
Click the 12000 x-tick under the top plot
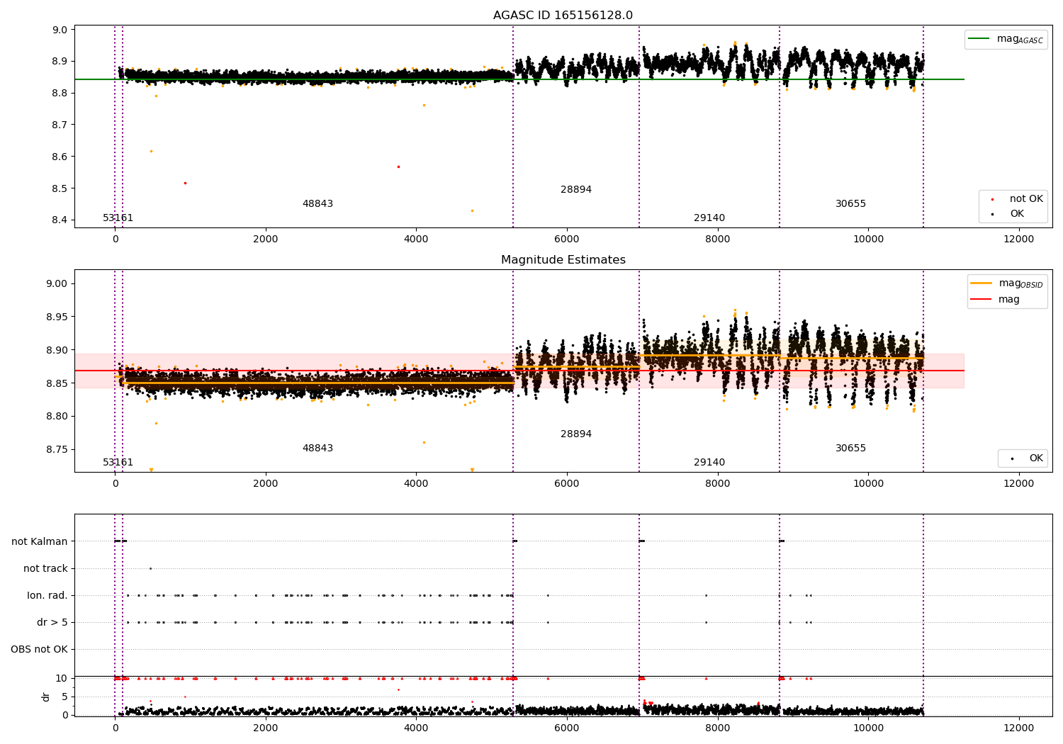pyautogui.click(x=1019, y=239)
